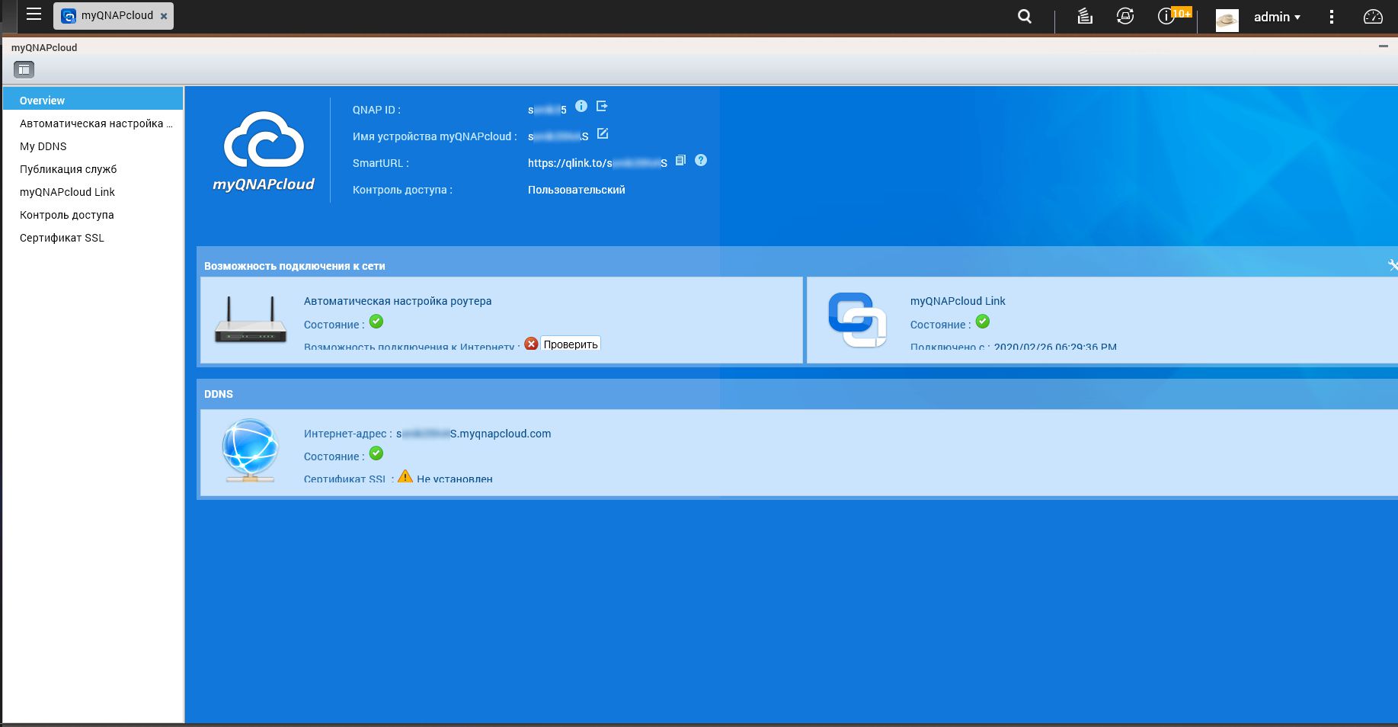Click the myQNAPcloud Link chain icon
This screenshot has width=1398, height=727.
pyautogui.click(x=857, y=320)
